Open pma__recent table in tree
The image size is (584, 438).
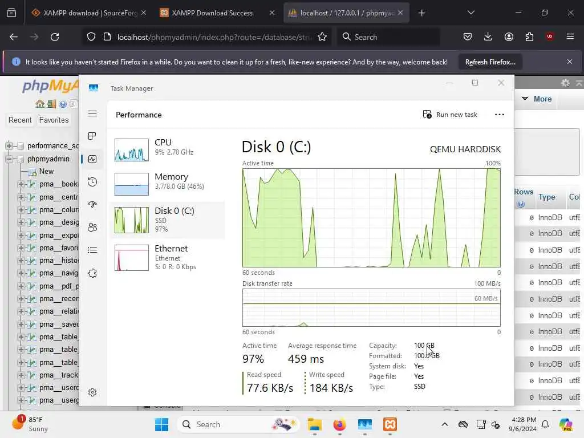[59, 299]
